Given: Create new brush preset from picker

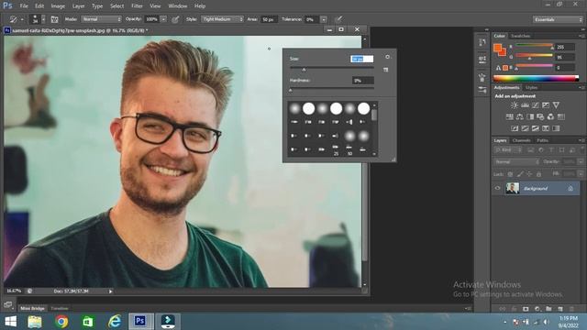Looking at the screenshot, I should (x=385, y=70).
